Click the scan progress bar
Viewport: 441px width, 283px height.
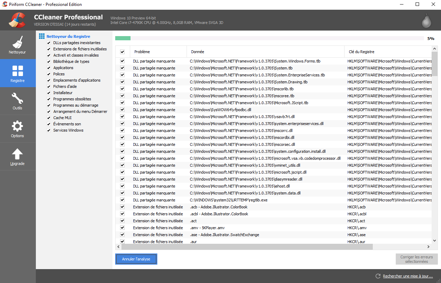tap(269, 38)
